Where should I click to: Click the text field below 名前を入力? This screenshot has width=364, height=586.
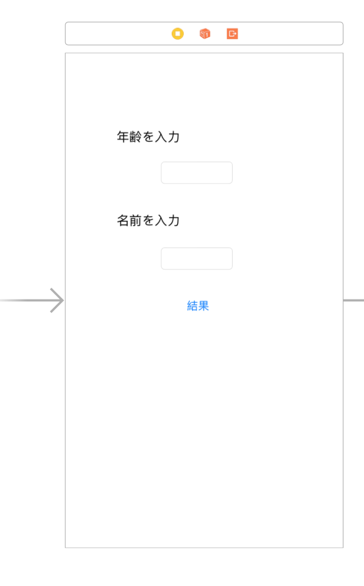(x=196, y=258)
